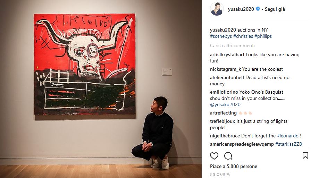
Task: Visit the emiliofiorino commenter profile
Action: click(x=224, y=92)
